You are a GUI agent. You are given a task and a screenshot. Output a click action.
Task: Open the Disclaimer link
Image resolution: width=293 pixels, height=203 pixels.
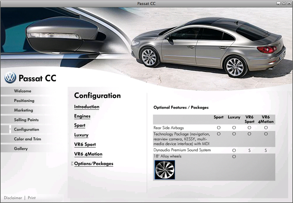coord(13,198)
